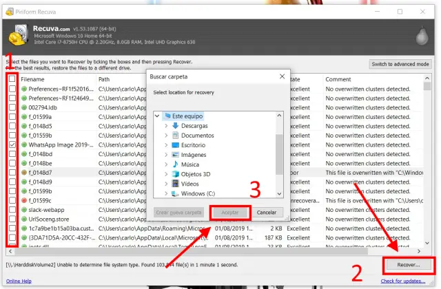
Task: Click Switch to advanced mode button
Action: point(400,64)
